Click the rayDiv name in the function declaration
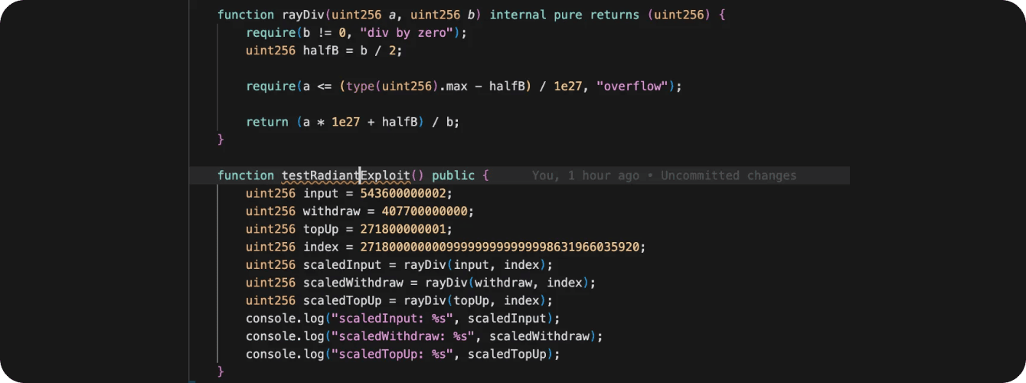This screenshot has height=383, width=1026. pos(302,15)
